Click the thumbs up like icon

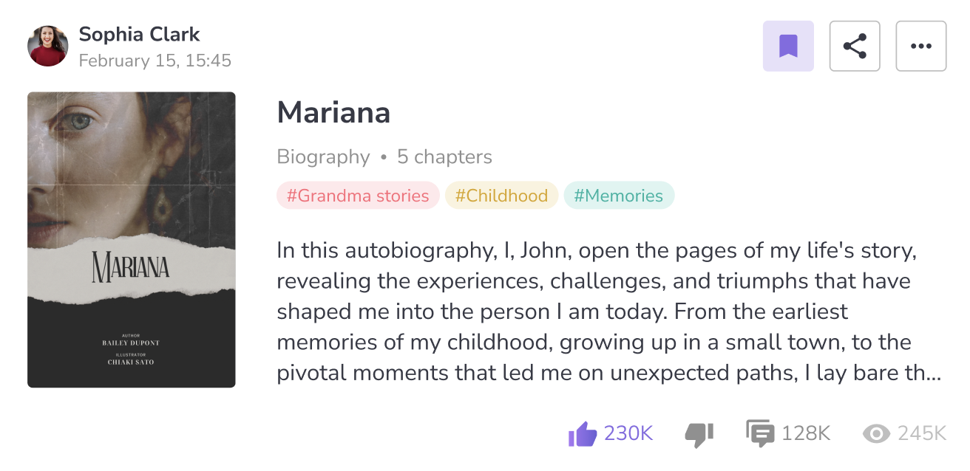[582, 433]
